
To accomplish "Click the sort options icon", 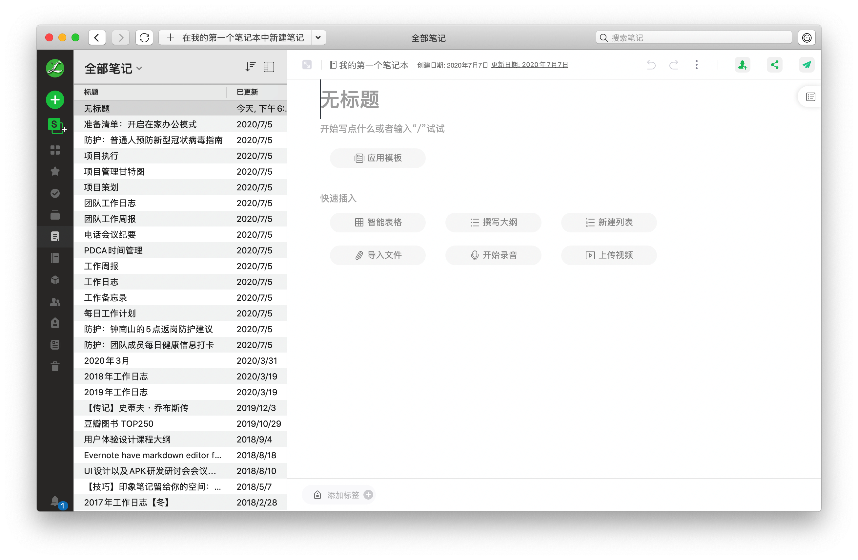I will pyautogui.click(x=250, y=67).
